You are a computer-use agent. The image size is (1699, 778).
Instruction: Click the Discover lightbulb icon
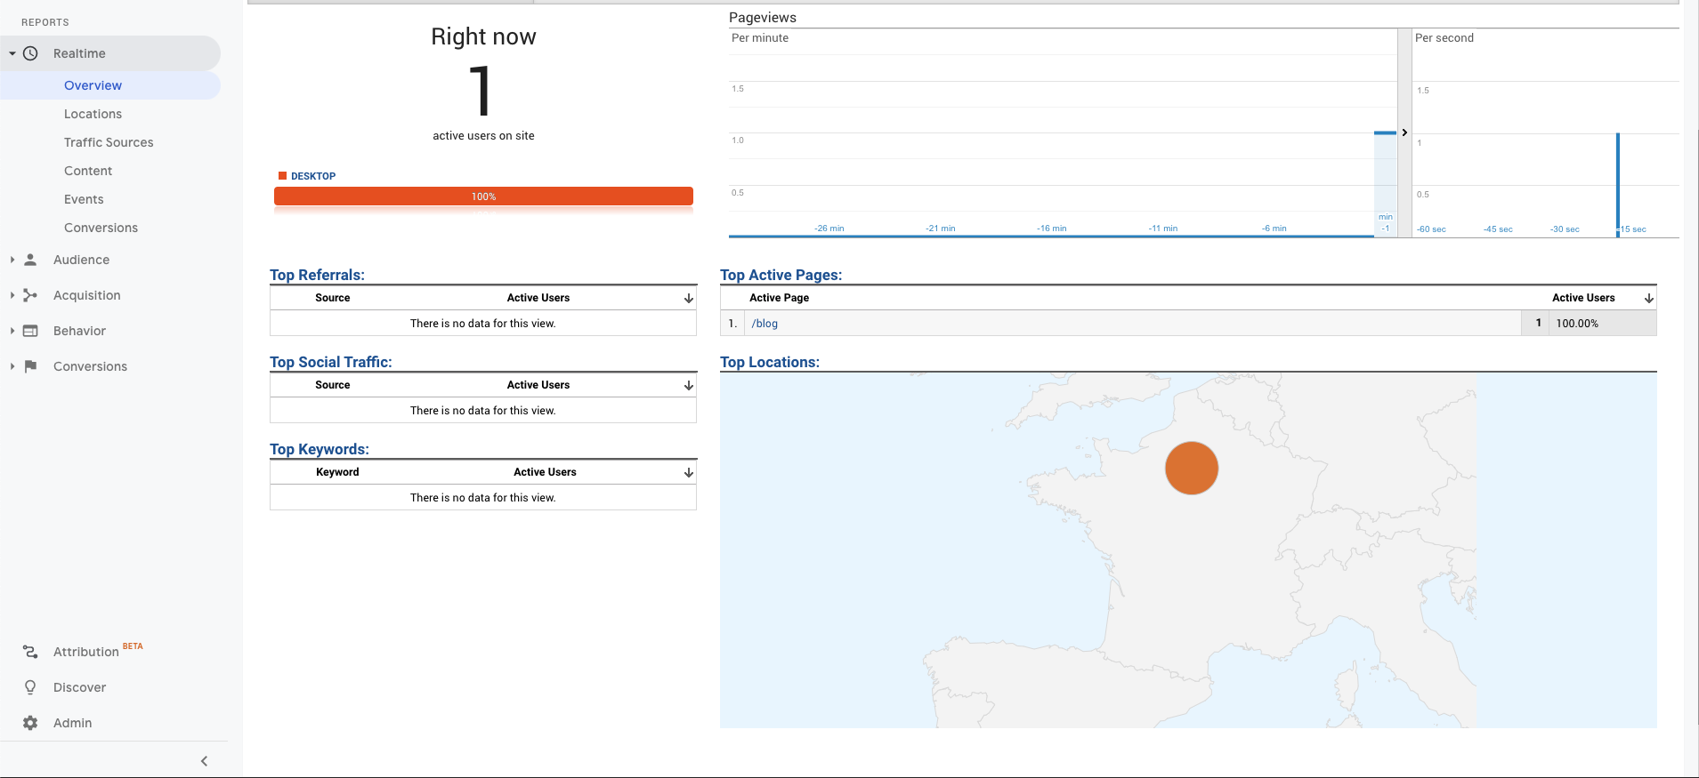tap(30, 687)
